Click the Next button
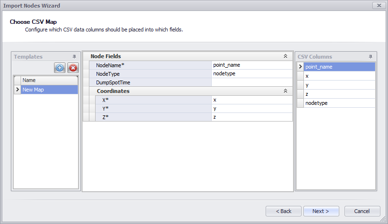 (x=321, y=211)
